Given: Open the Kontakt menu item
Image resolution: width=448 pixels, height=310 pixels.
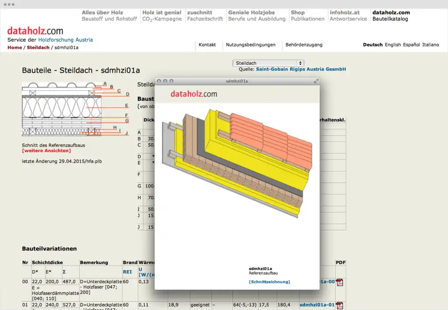Looking at the screenshot, I should pos(207,45).
